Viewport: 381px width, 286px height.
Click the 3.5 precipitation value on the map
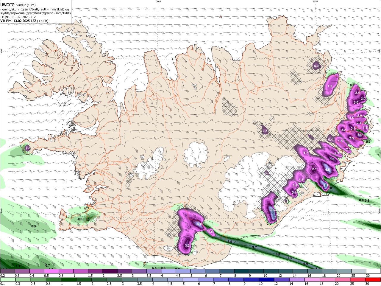point(332,159)
